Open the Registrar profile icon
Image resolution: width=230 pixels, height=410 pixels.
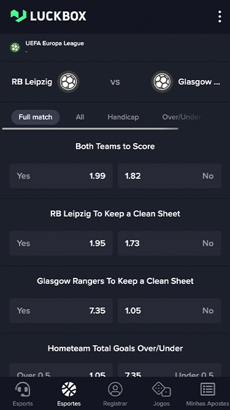coord(115,389)
